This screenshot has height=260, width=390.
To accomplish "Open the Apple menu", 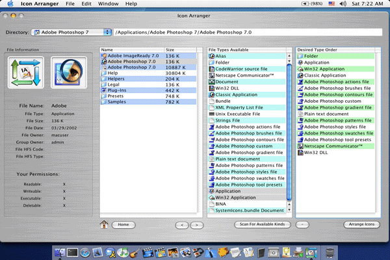I will (10, 4).
